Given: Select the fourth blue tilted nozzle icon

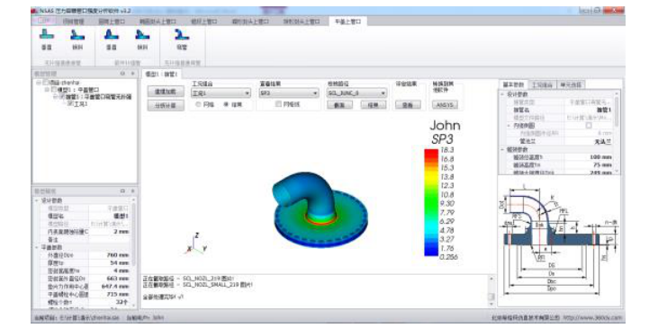Looking at the screenshot, I should [142, 35].
